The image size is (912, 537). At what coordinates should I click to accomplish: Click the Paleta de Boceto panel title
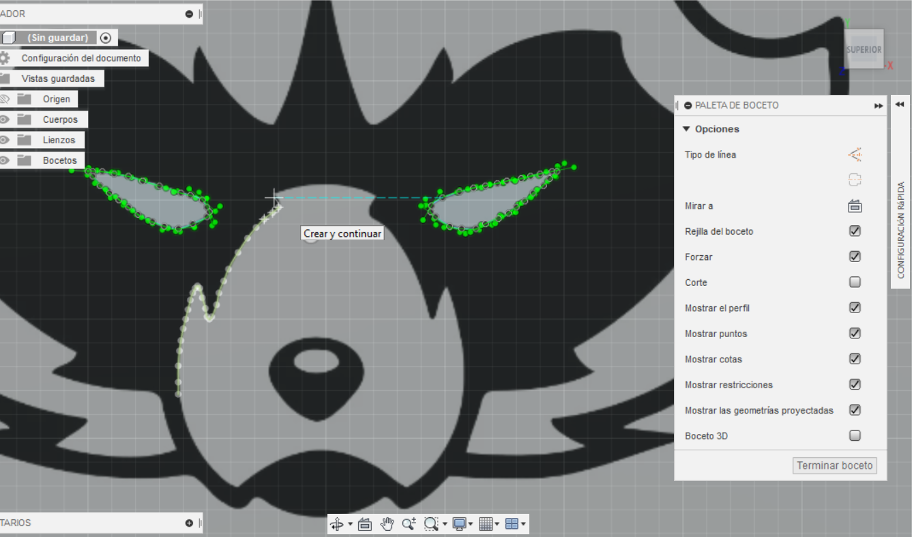coord(737,106)
